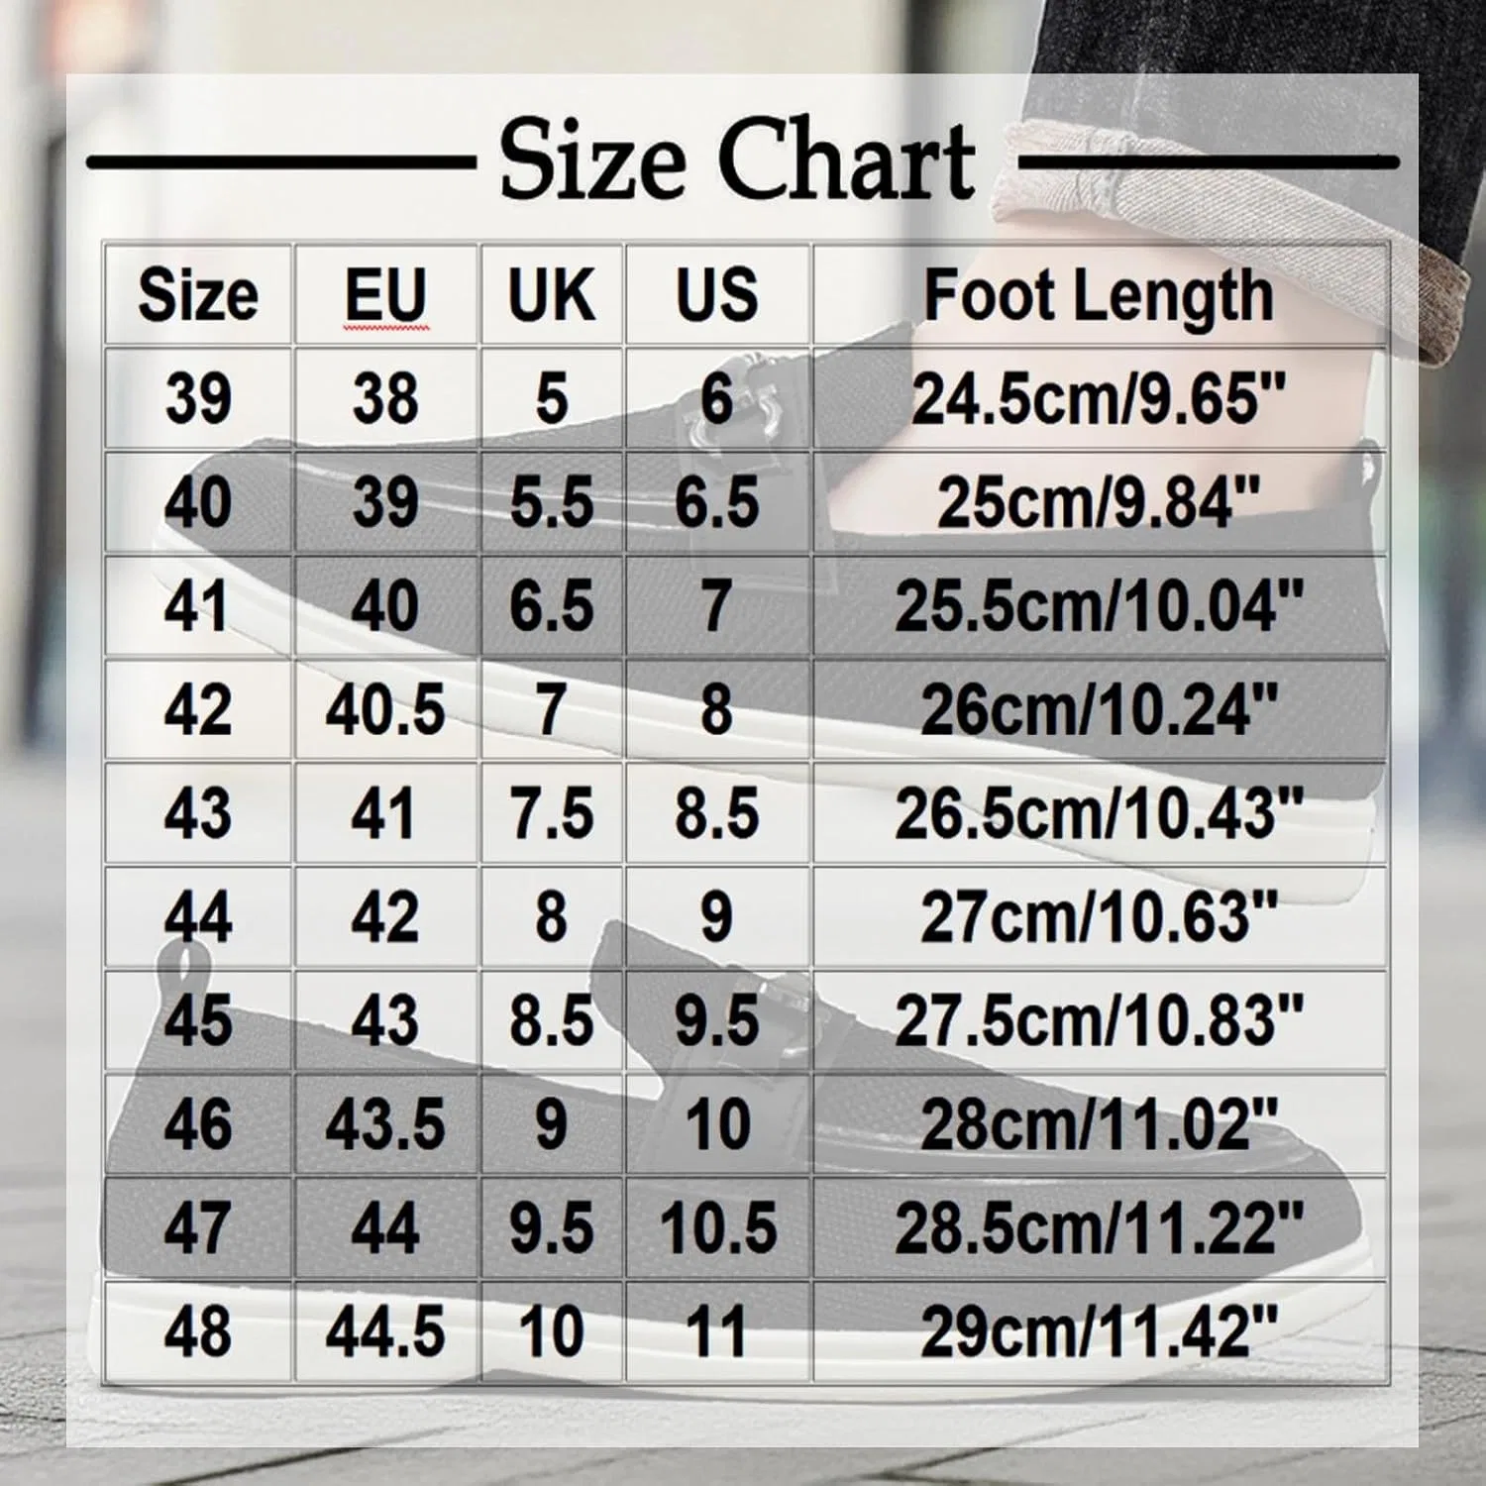Select foot length 29cm/11.42" cell
The height and width of the screenshot is (1486, 1486).
(1100, 1331)
